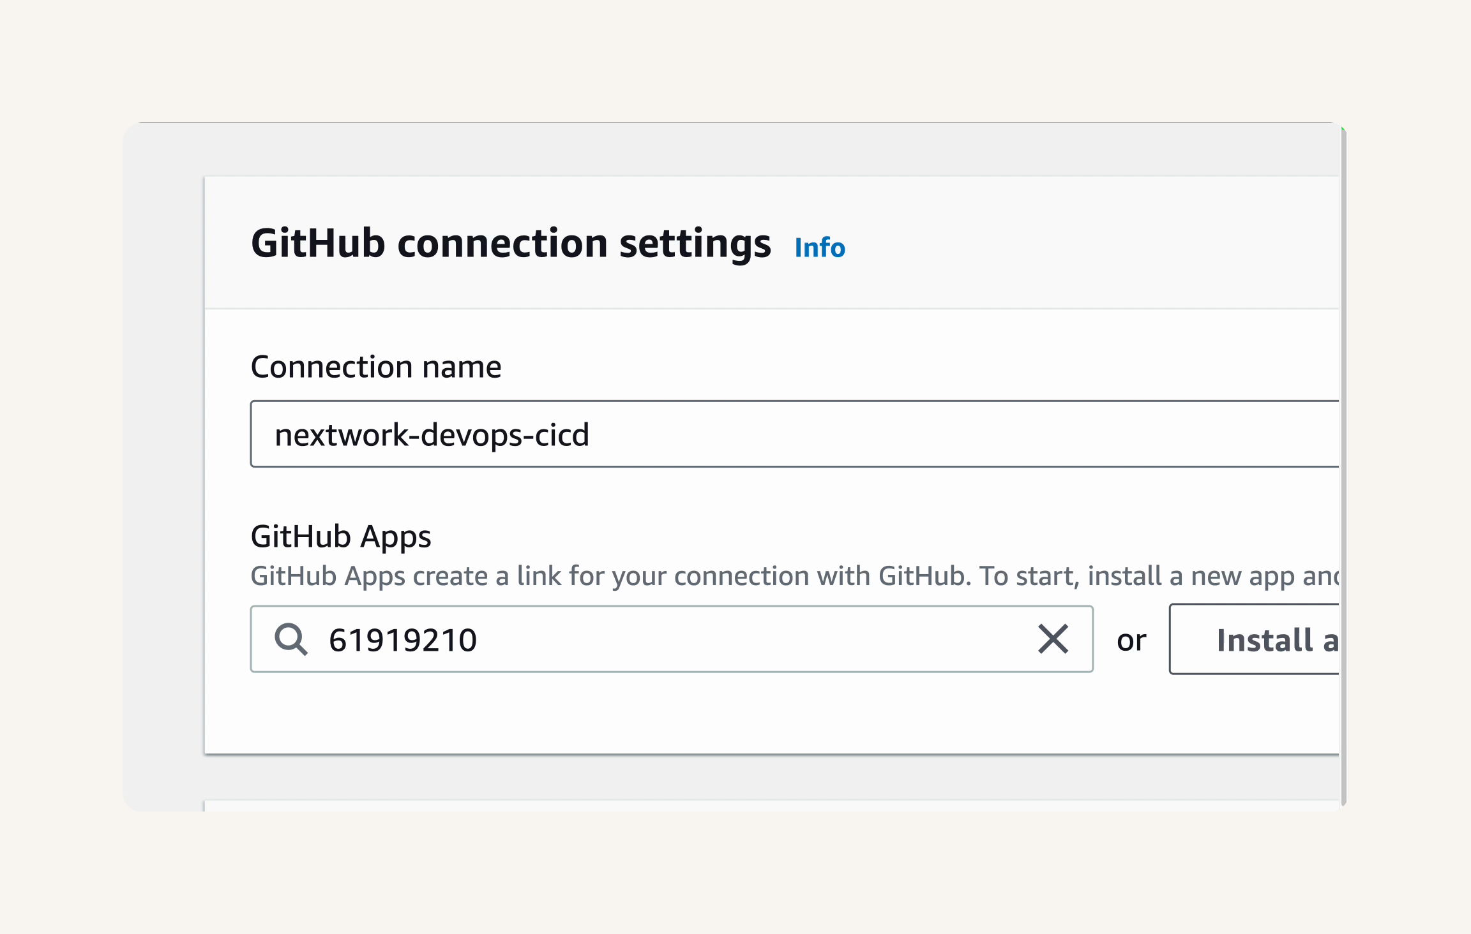Viewport: 1471px width, 934px height.
Task: Click the GitHub Apps search field showing 61919210
Action: (x=672, y=639)
